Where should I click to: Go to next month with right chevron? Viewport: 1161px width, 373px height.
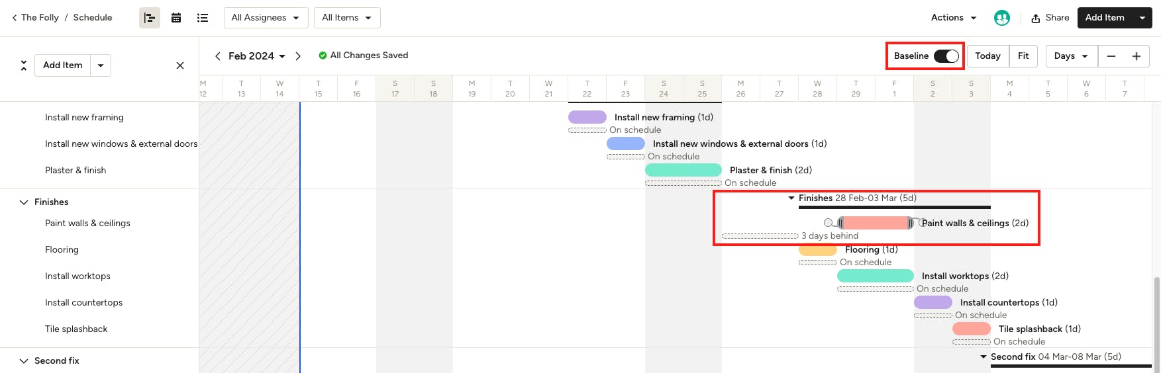pyautogui.click(x=298, y=56)
